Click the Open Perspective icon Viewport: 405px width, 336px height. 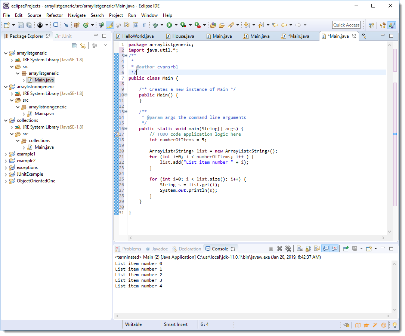pyautogui.click(x=371, y=25)
